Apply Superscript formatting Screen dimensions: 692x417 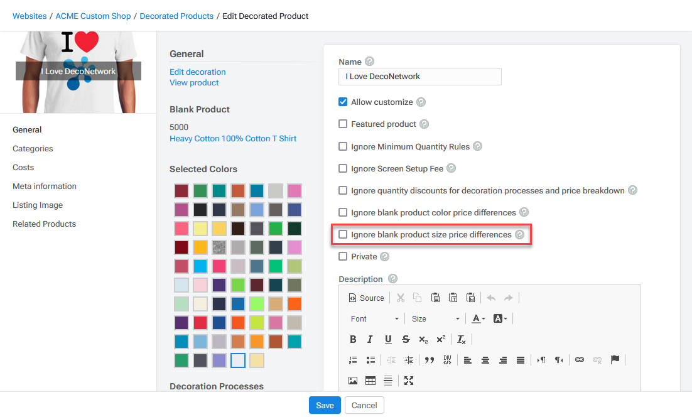coord(441,339)
